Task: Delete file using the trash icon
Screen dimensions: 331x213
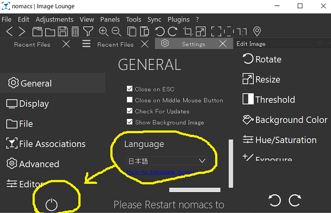Action: point(75,31)
